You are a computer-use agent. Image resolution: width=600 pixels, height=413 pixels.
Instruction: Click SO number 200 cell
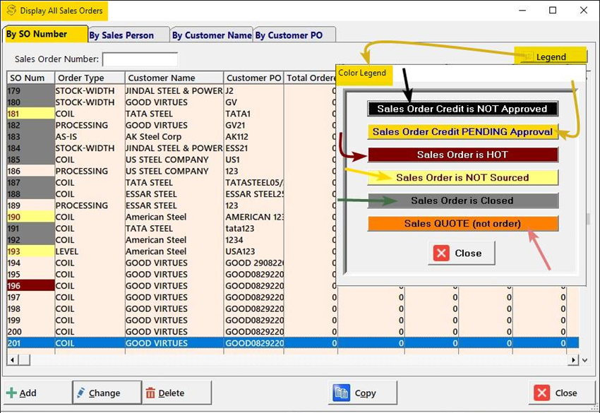(x=30, y=332)
